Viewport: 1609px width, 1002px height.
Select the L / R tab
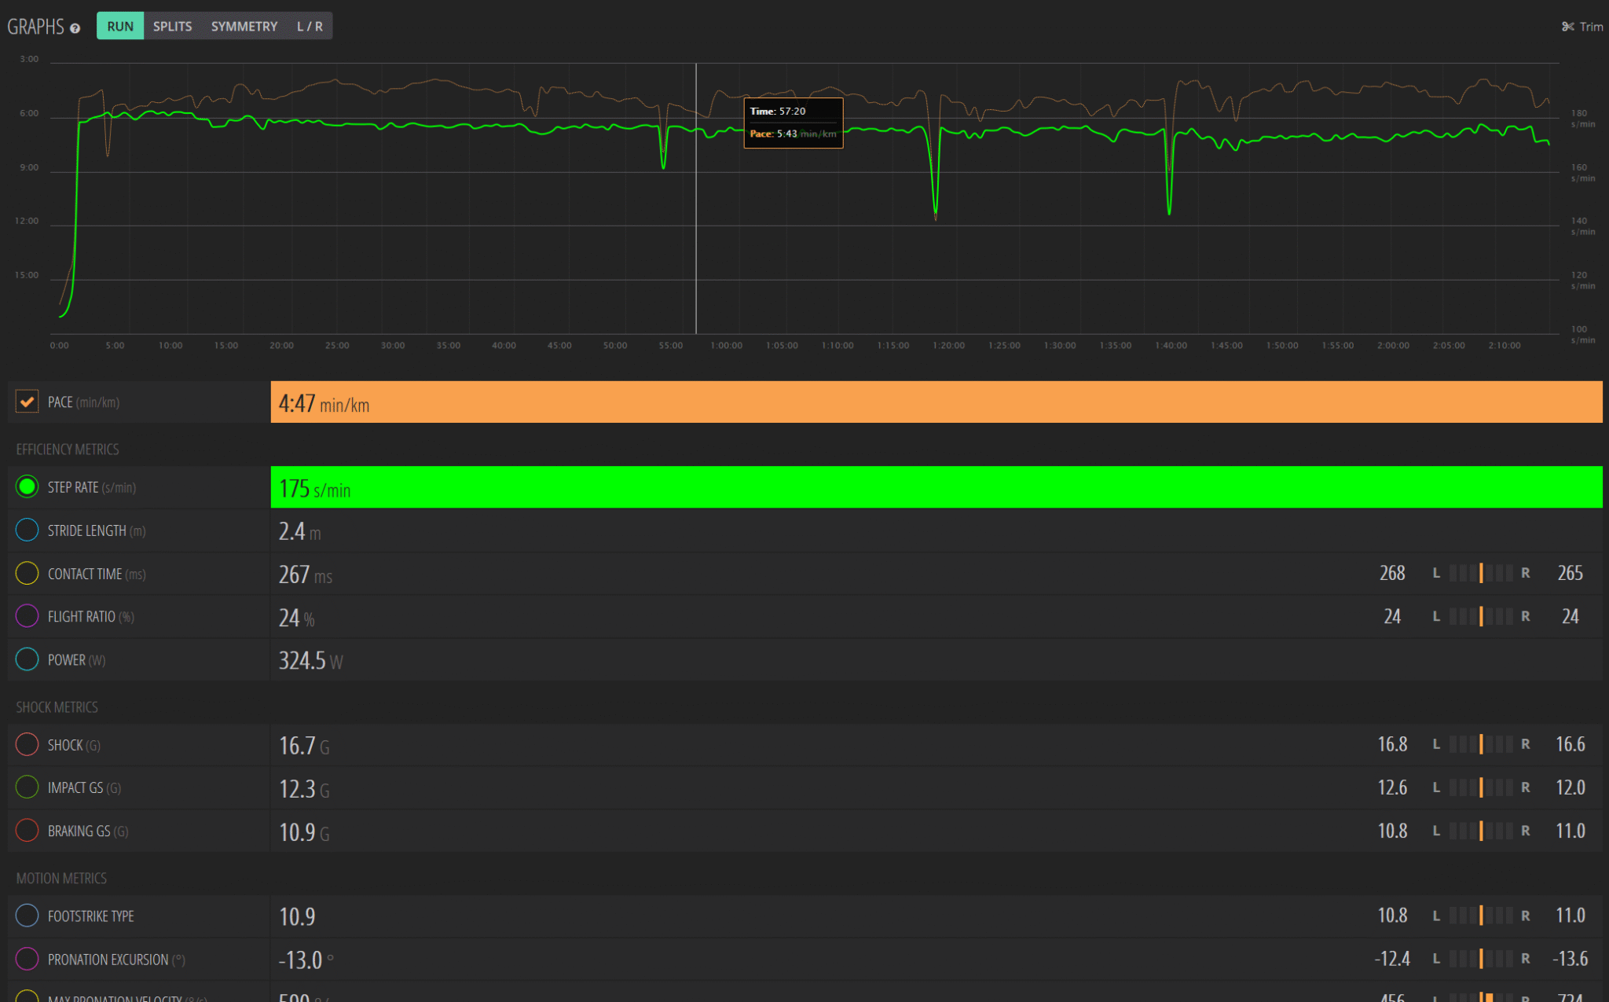click(x=310, y=26)
